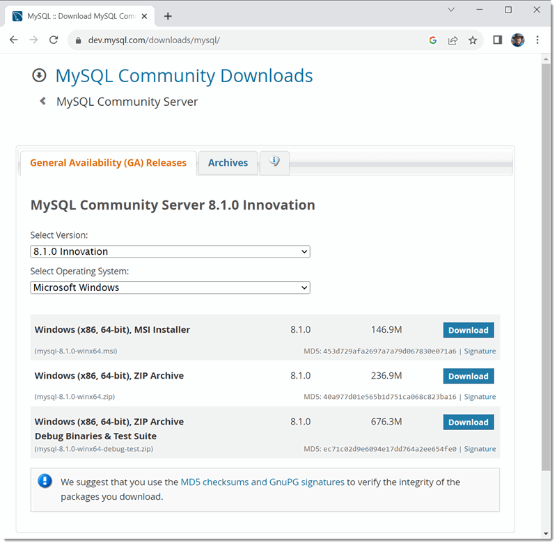Open MD5 checksums and GnuPG signatures link
Image resolution: width=557 pixels, height=545 pixels.
(262, 482)
